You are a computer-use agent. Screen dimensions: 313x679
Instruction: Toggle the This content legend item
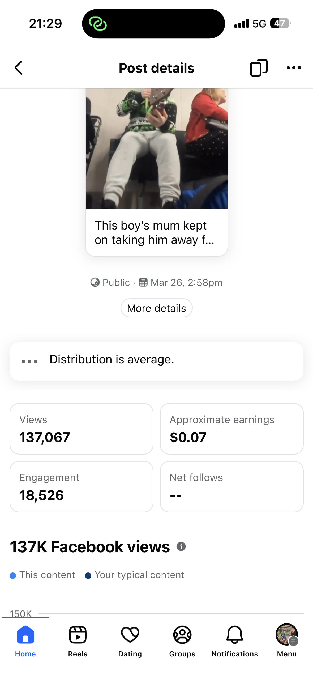(42, 575)
